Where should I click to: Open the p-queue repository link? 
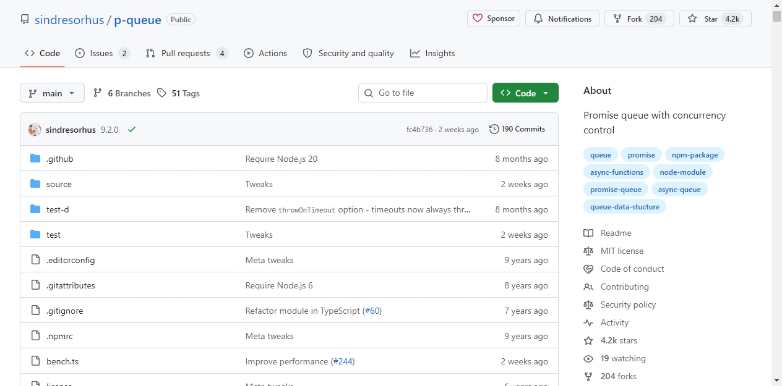[x=137, y=20]
